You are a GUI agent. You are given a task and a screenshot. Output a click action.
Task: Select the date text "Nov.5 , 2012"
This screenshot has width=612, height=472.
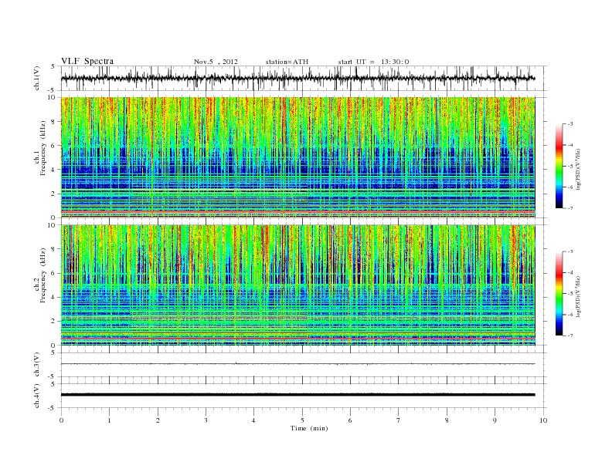click(x=216, y=62)
